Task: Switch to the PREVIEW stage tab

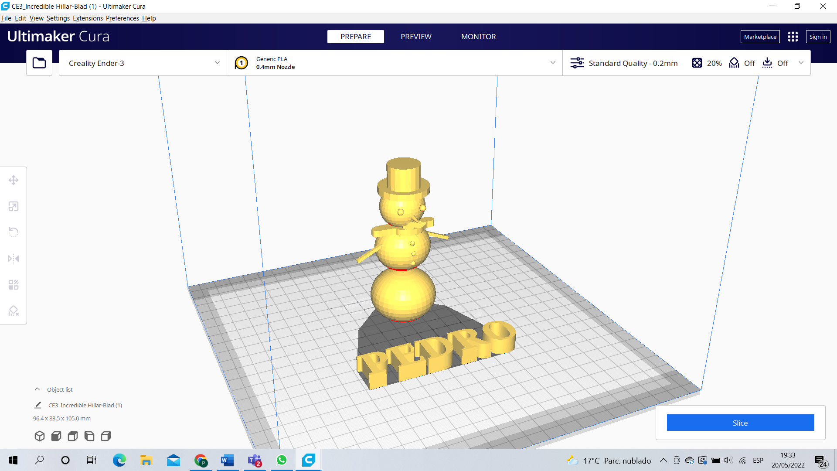Action: [x=416, y=37]
